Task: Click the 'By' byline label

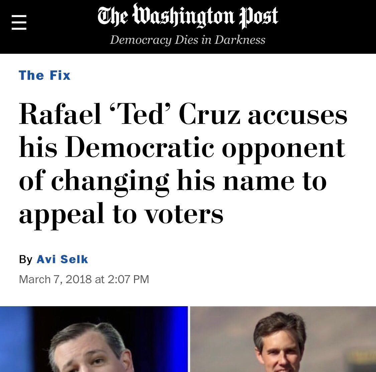Action: pos(26,259)
